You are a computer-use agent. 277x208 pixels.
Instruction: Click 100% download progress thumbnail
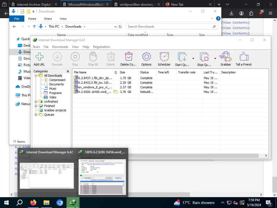[x=102, y=177]
